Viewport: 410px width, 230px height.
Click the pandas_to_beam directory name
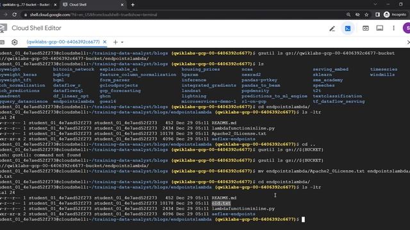point(261,85)
